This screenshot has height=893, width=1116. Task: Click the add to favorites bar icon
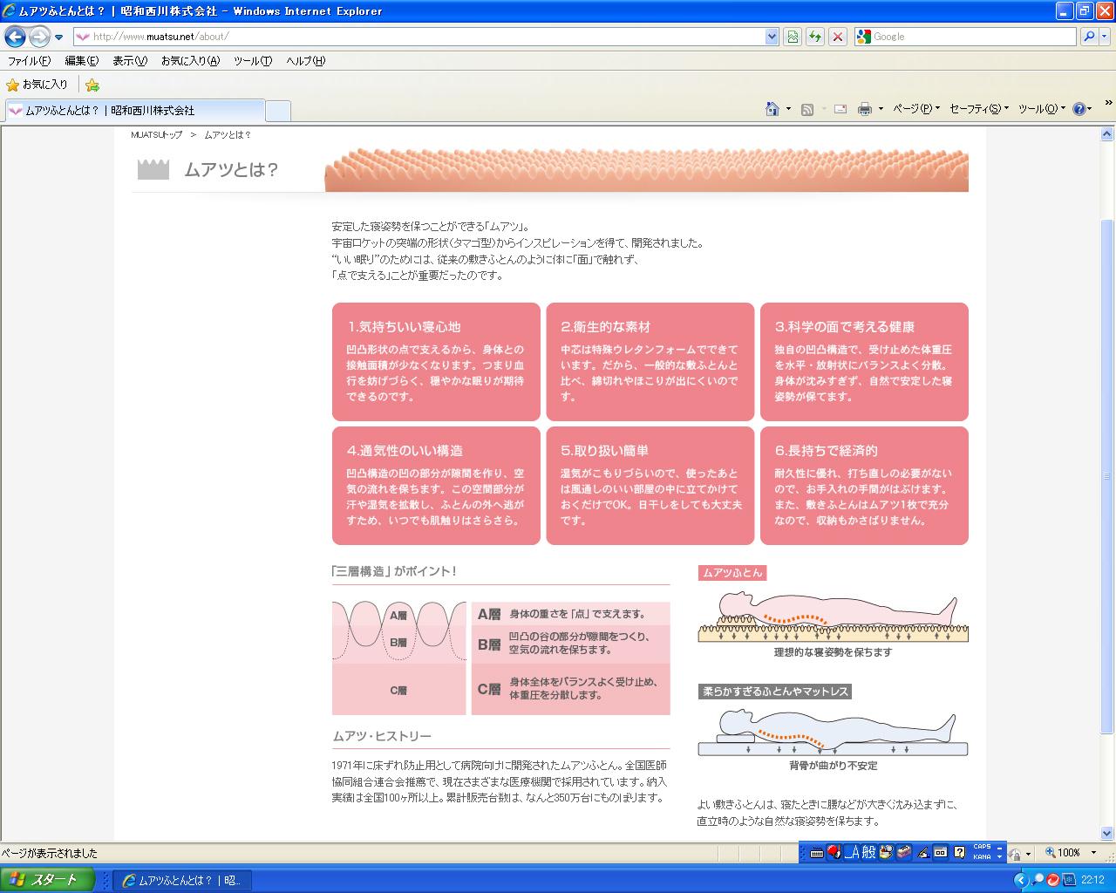92,85
